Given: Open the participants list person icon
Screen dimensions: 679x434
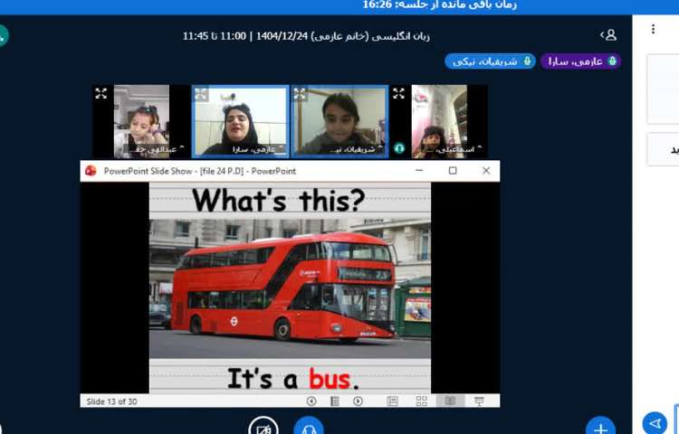Looking at the screenshot, I should pos(608,35).
